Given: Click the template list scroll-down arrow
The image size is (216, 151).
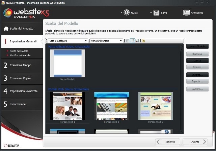Looking at the screenshot, I should coord(182,131).
